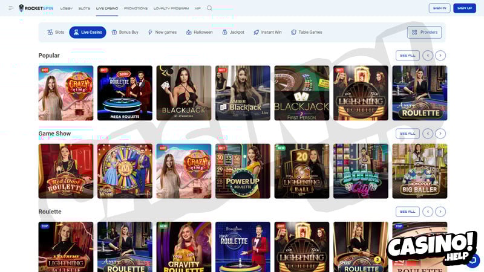Open Blackjack by Atmosfera game

click(x=184, y=93)
